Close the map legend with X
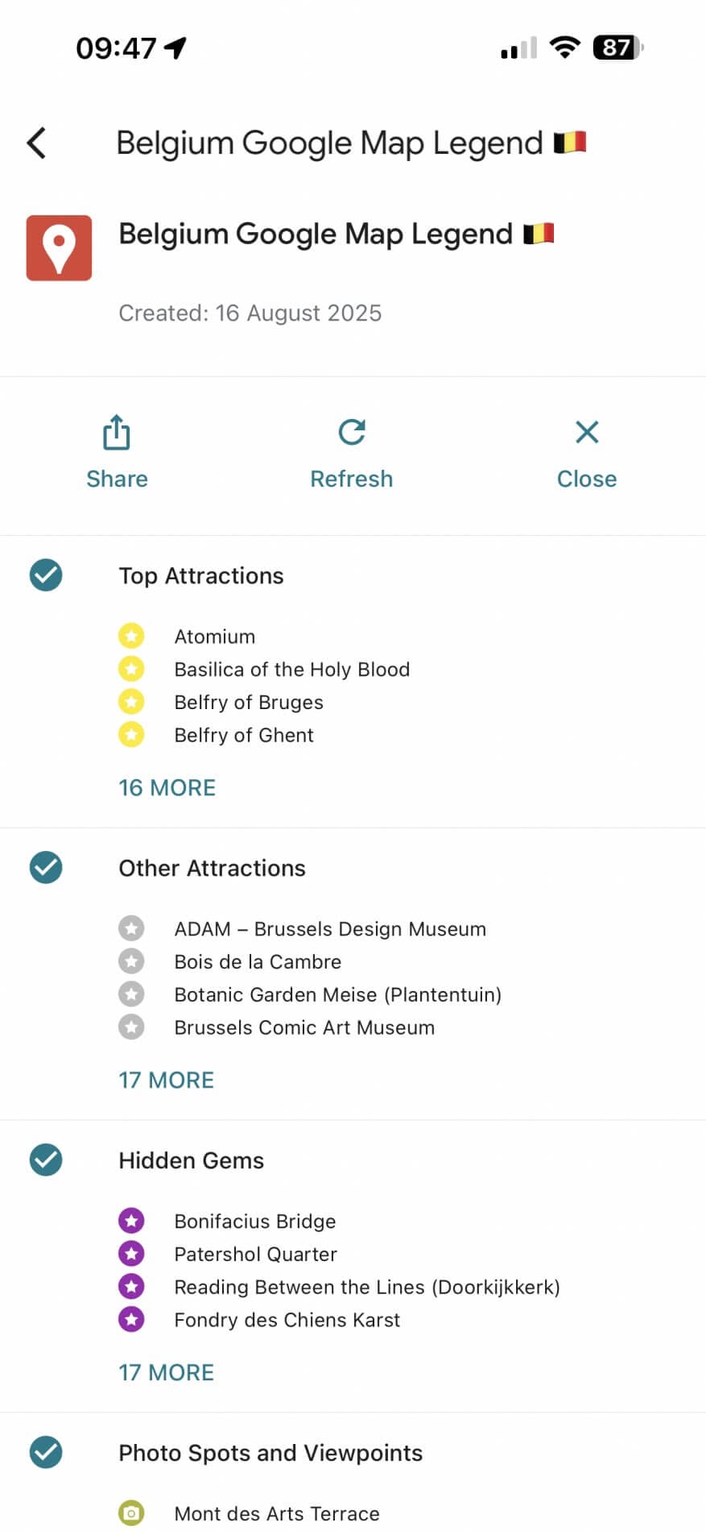Image resolution: width=706 pixels, height=1531 pixels. tap(587, 433)
